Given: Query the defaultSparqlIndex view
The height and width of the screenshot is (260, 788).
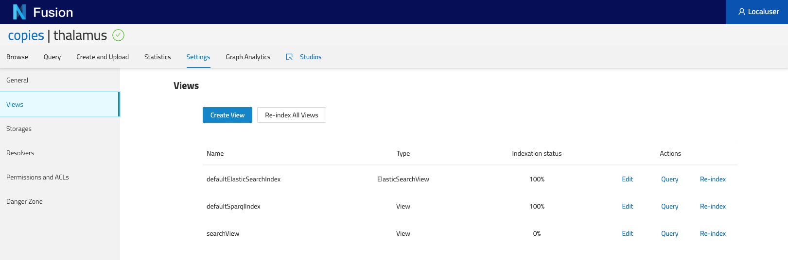Looking at the screenshot, I should coord(670,206).
